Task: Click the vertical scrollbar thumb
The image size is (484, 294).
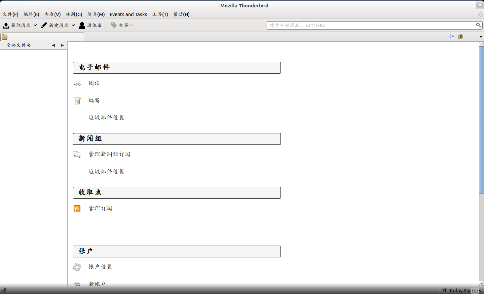Action: 481,120
